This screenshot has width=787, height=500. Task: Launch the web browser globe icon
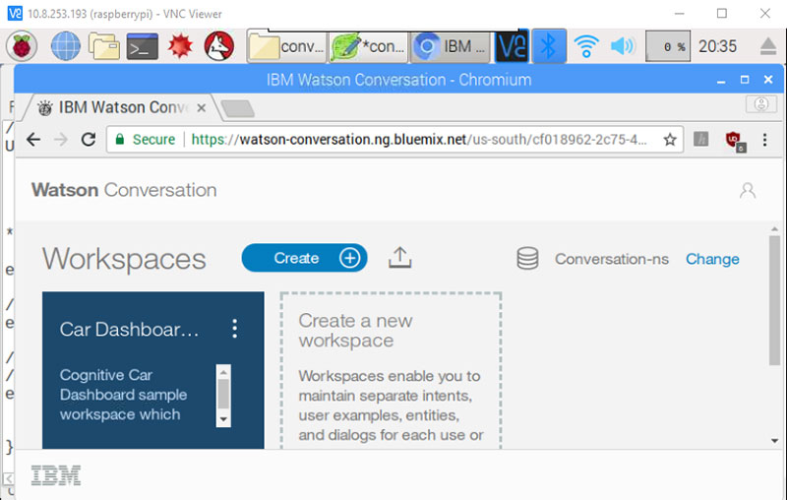[x=66, y=46]
